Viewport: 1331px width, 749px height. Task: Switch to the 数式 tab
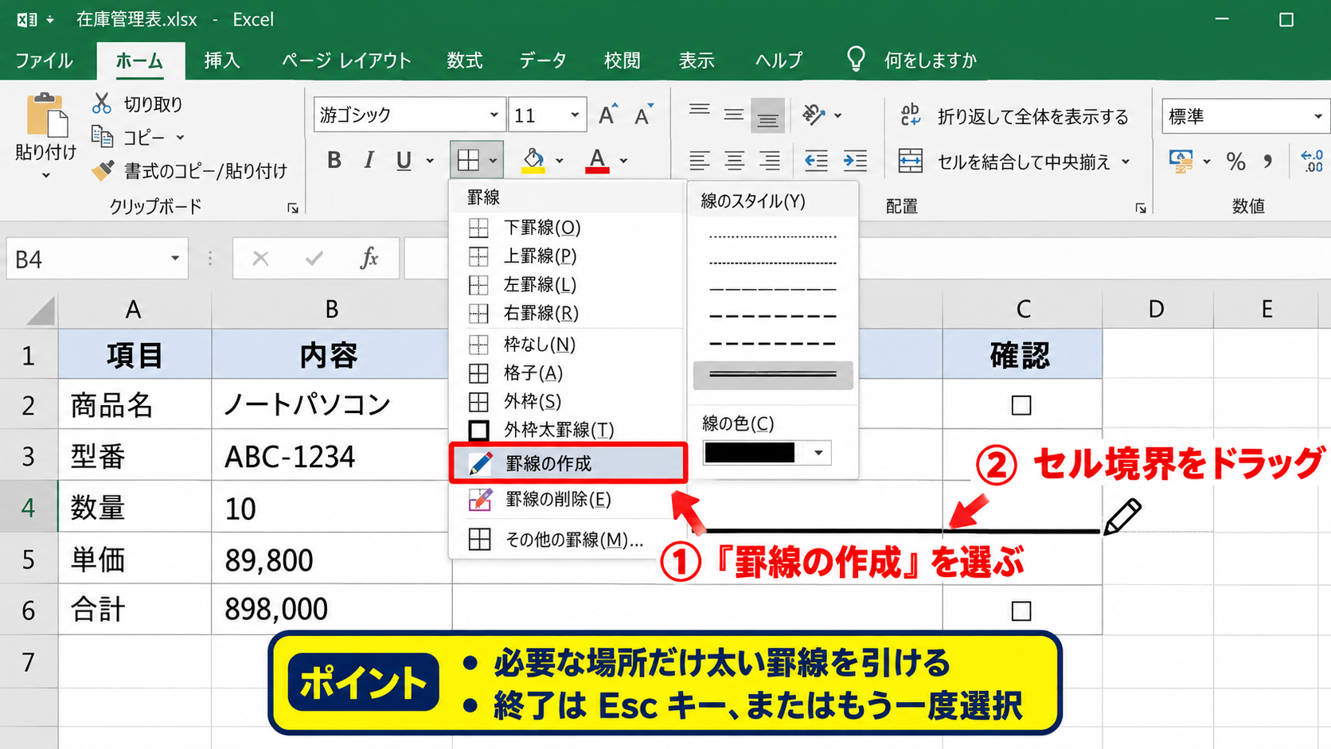465,60
